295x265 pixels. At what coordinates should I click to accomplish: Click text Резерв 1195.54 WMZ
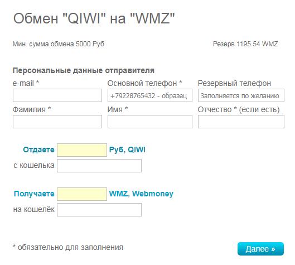click(x=245, y=44)
